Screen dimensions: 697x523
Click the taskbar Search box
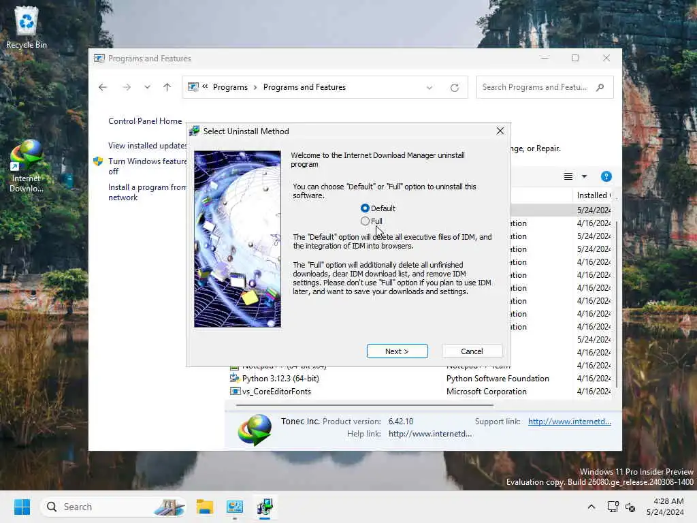tap(114, 507)
